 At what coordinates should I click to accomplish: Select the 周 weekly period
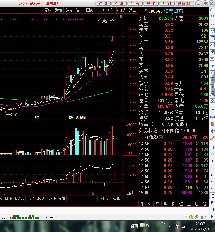pyautogui.click(x=212, y=203)
